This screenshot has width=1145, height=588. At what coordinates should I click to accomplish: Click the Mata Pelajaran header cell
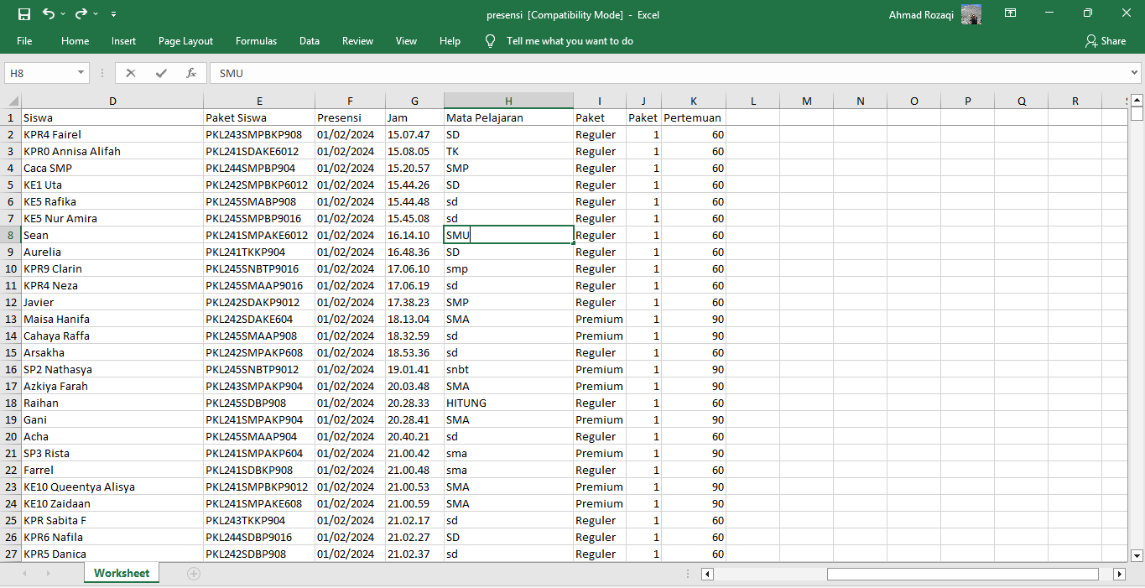pyautogui.click(x=508, y=117)
